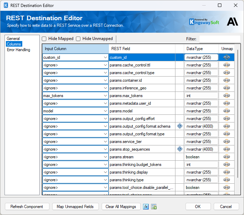
Task: Click the Filter text box
Action: pyautogui.click(x=220, y=39)
